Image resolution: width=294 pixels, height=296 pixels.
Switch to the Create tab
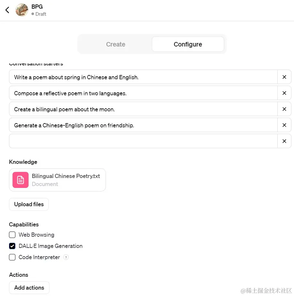click(x=116, y=44)
